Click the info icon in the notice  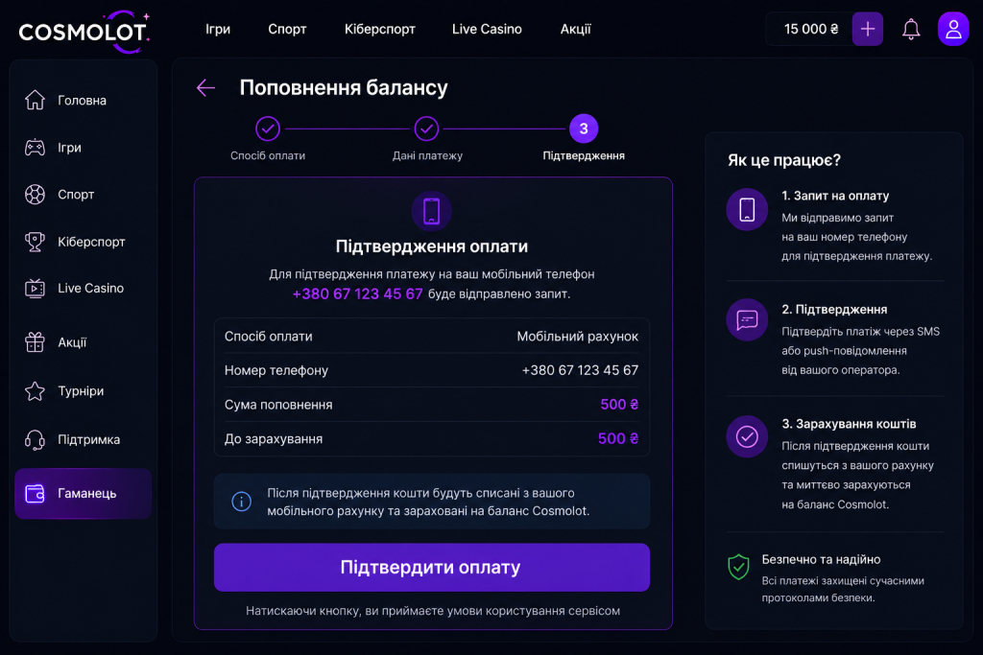point(241,501)
